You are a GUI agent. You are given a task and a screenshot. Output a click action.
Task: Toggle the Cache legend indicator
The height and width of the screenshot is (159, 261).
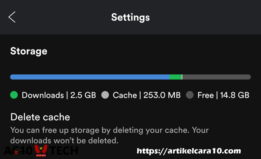click(x=105, y=95)
